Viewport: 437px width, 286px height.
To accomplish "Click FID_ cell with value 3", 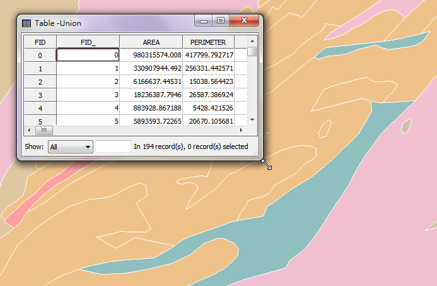I will 88,95.
